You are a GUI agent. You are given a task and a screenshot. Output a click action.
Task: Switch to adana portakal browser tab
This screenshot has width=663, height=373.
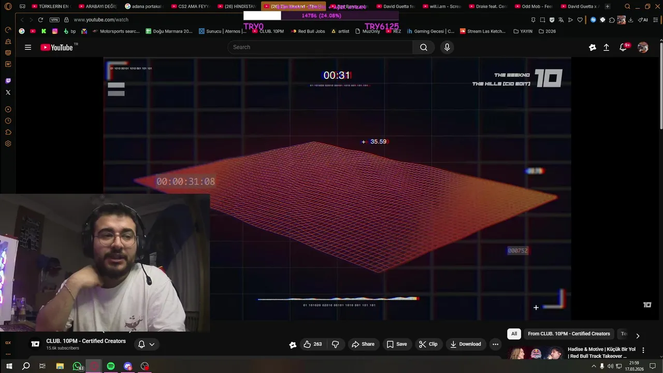pyautogui.click(x=144, y=6)
